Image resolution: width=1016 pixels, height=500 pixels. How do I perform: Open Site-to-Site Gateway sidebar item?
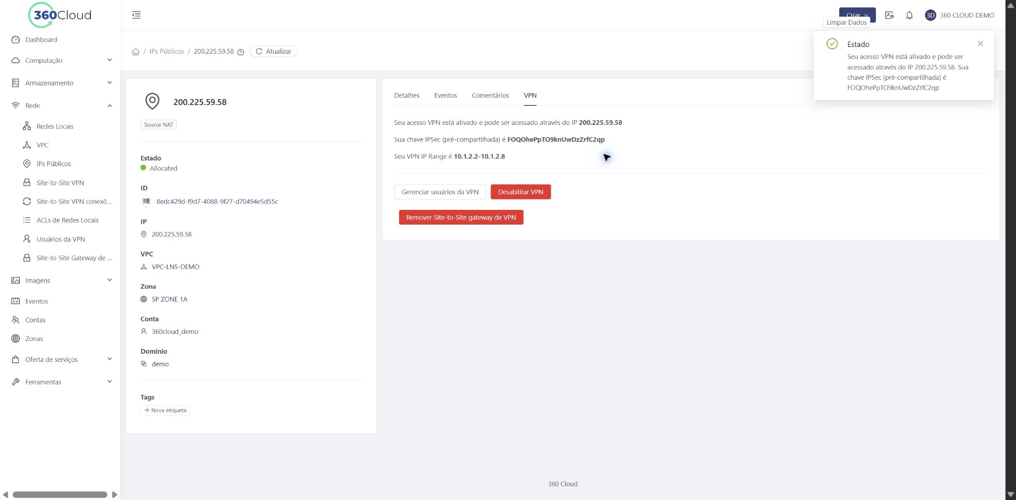(74, 258)
